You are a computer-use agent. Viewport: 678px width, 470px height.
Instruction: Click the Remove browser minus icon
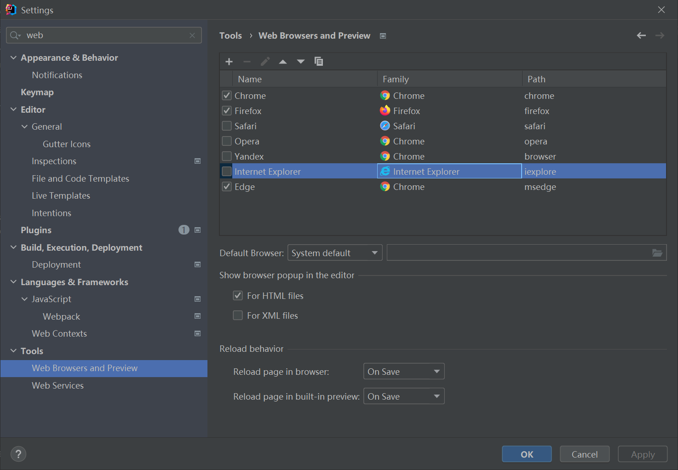(x=247, y=62)
